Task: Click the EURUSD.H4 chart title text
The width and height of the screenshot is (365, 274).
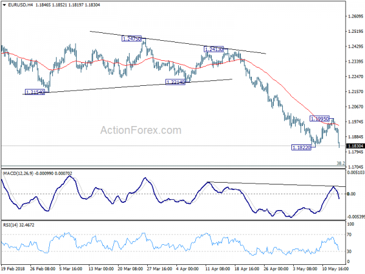Action: pos(21,5)
